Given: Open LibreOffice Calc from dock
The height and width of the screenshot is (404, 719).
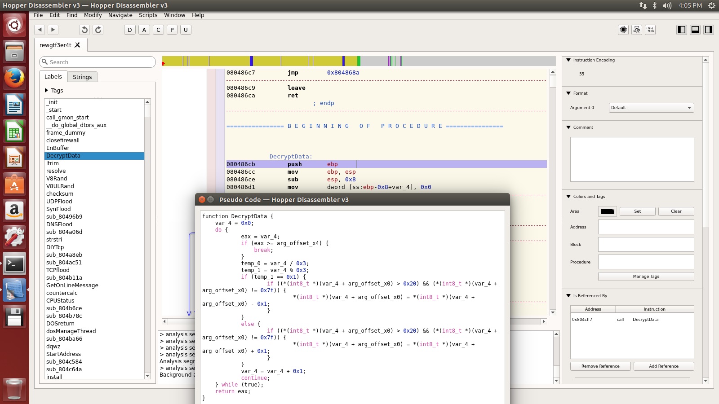Looking at the screenshot, I should tap(14, 132).
